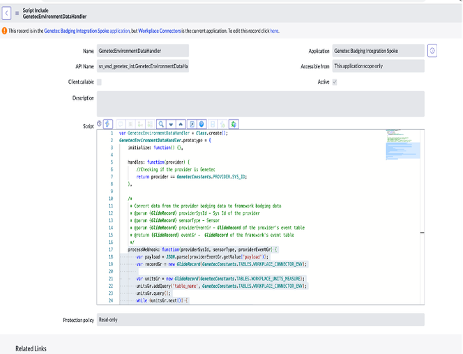Click the back arrow button
The image size is (463, 354).
point(8,13)
